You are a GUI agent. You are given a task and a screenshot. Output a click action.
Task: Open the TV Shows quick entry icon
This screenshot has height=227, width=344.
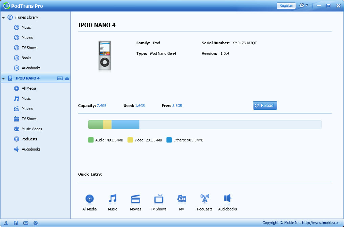click(158, 199)
